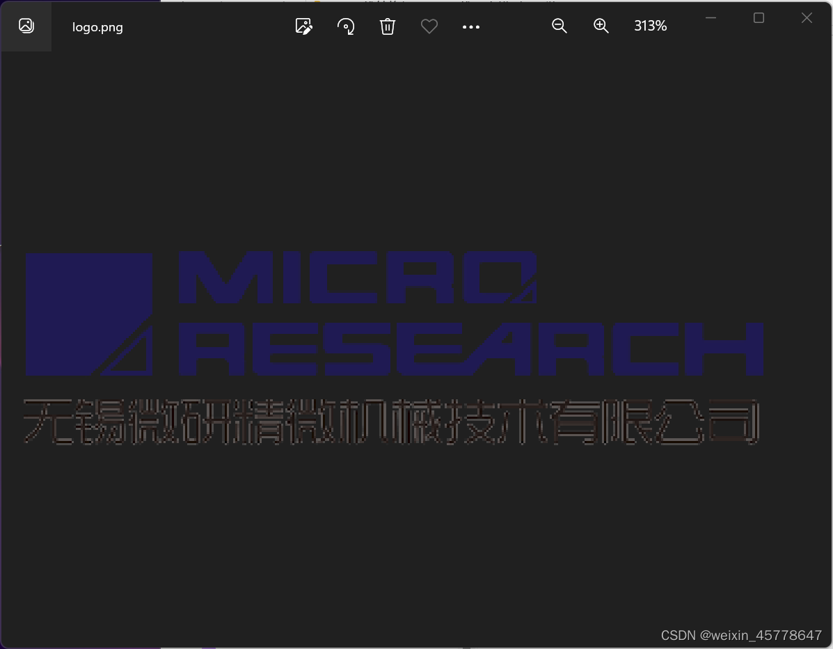833x649 pixels.
Task: Open the Photos app gallery icon
Action: click(26, 26)
